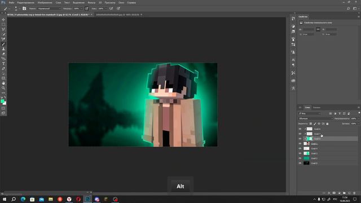Close the first document tab
Screen dimensions: 361x203
click(x=91, y=15)
